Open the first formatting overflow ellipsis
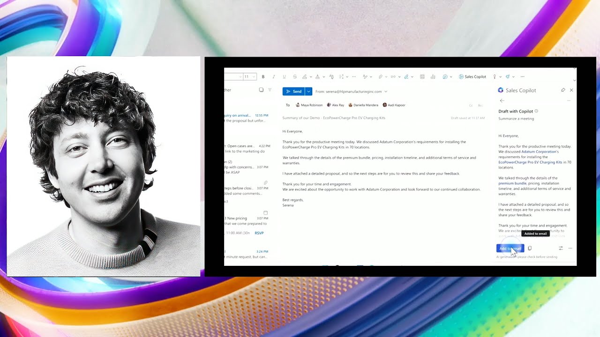The image size is (600, 337). coord(354,77)
